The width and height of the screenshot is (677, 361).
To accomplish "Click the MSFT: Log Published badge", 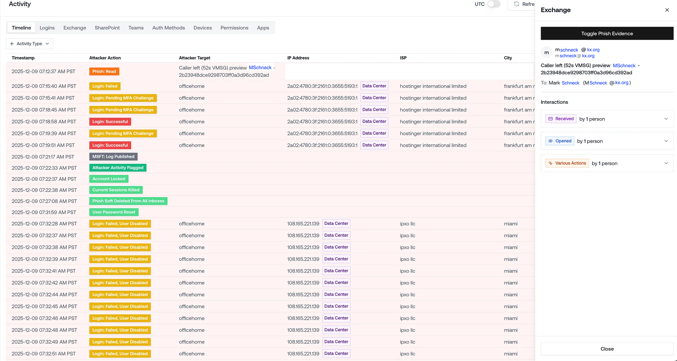I will 113,156.
